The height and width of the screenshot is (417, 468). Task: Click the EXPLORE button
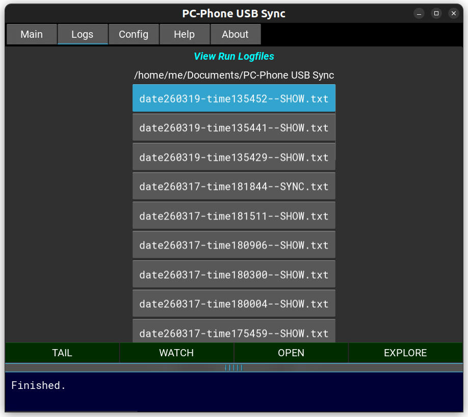[405, 353]
